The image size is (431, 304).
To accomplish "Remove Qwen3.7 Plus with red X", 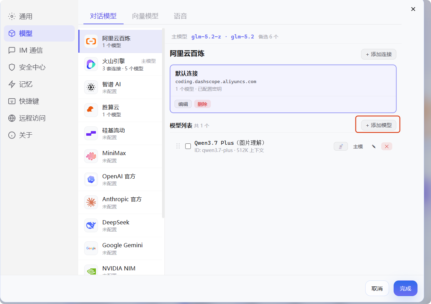I will (x=387, y=146).
